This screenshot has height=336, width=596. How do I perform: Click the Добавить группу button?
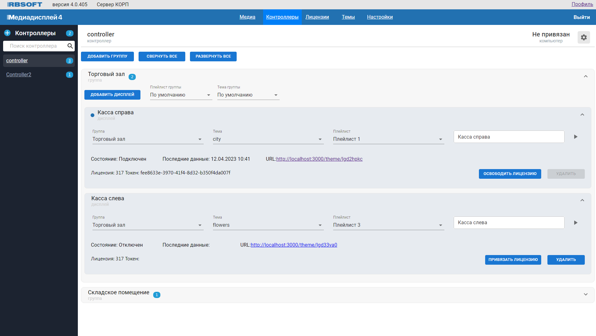[x=107, y=56]
